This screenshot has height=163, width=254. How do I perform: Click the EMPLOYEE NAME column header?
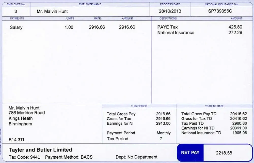coord(90,4)
